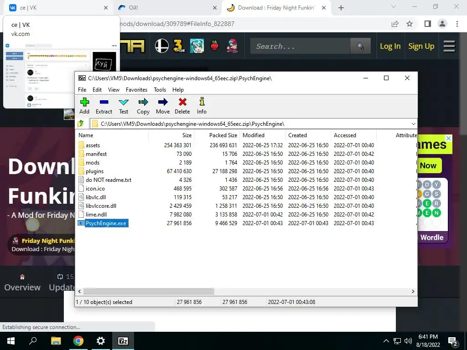The image size is (467, 350).
Task: Click right arrow of horizontal scrollbar
Action: (413, 291)
